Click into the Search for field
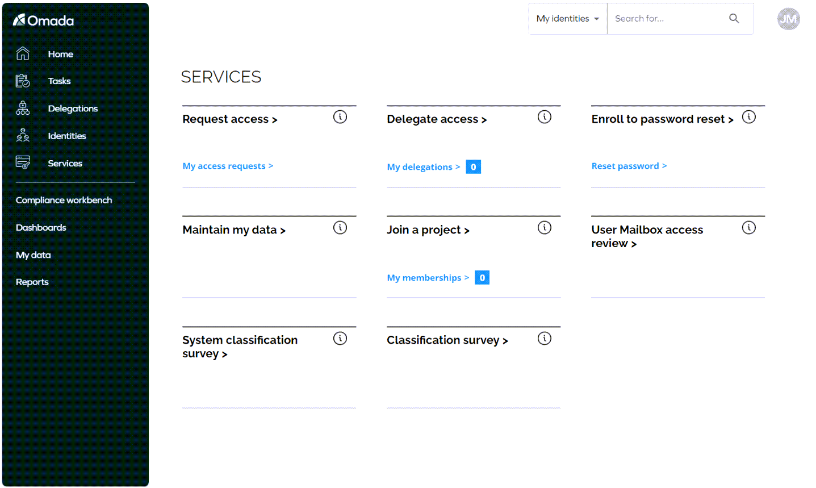 (667, 19)
